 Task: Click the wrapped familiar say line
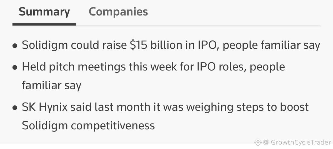click(x=52, y=86)
